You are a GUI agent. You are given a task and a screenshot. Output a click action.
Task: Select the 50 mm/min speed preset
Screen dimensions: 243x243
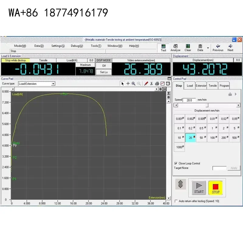tap(201, 138)
